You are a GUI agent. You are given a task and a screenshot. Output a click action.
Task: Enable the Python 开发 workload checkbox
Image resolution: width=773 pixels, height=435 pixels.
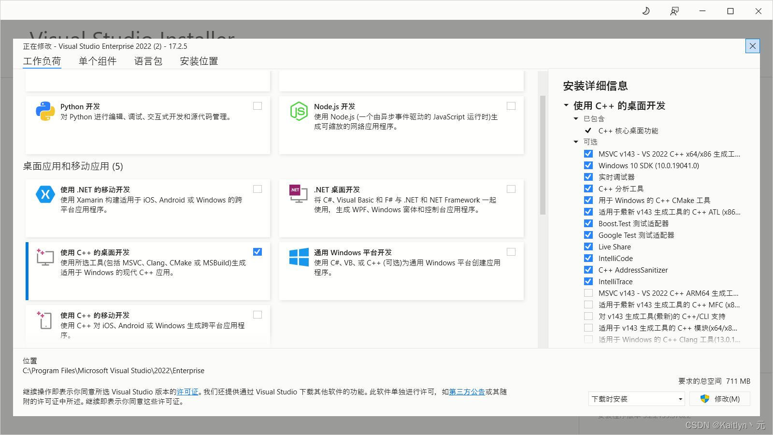[258, 106]
